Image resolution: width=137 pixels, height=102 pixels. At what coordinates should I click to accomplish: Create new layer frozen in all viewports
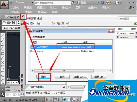(x=58, y=23)
